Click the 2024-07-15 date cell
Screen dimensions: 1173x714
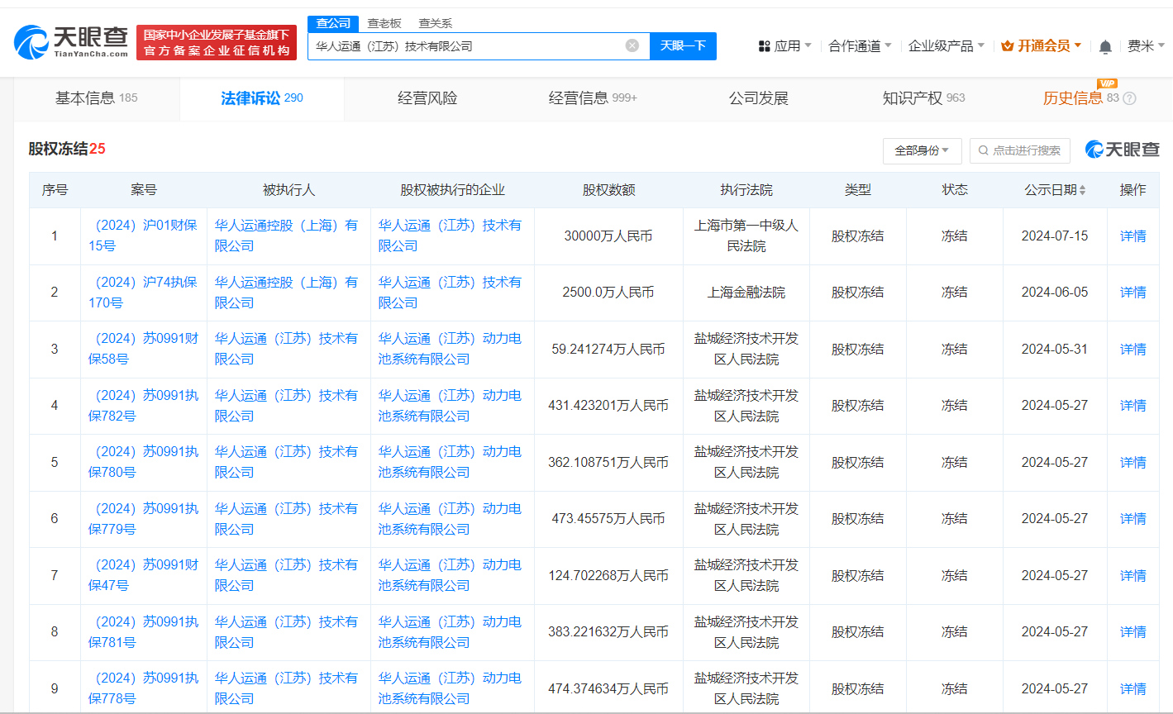1055,236
